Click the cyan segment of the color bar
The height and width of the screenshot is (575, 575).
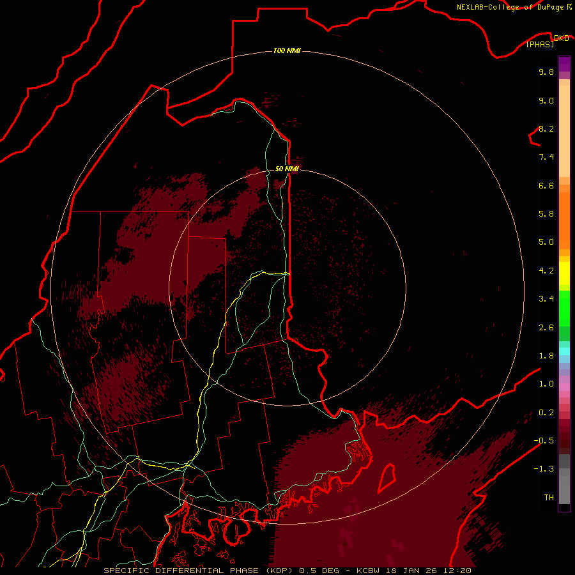pyautogui.click(x=564, y=351)
